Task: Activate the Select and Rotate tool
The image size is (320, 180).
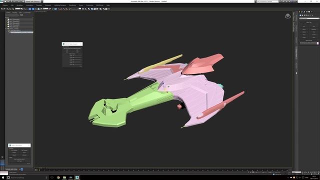Action: 35,9
